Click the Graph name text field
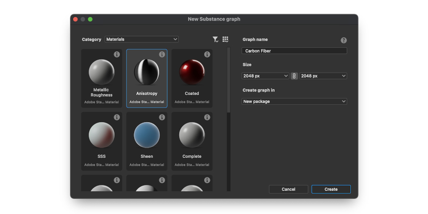Image resolution: width=428 pixels, height=214 pixels. (294, 51)
